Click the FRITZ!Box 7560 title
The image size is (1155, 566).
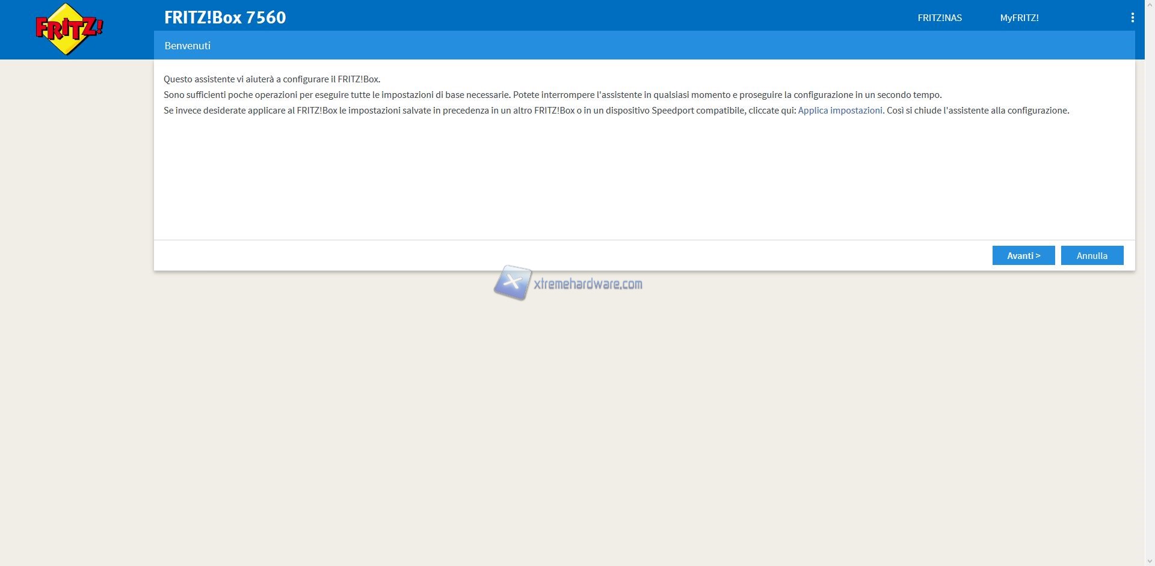pyautogui.click(x=225, y=17)
